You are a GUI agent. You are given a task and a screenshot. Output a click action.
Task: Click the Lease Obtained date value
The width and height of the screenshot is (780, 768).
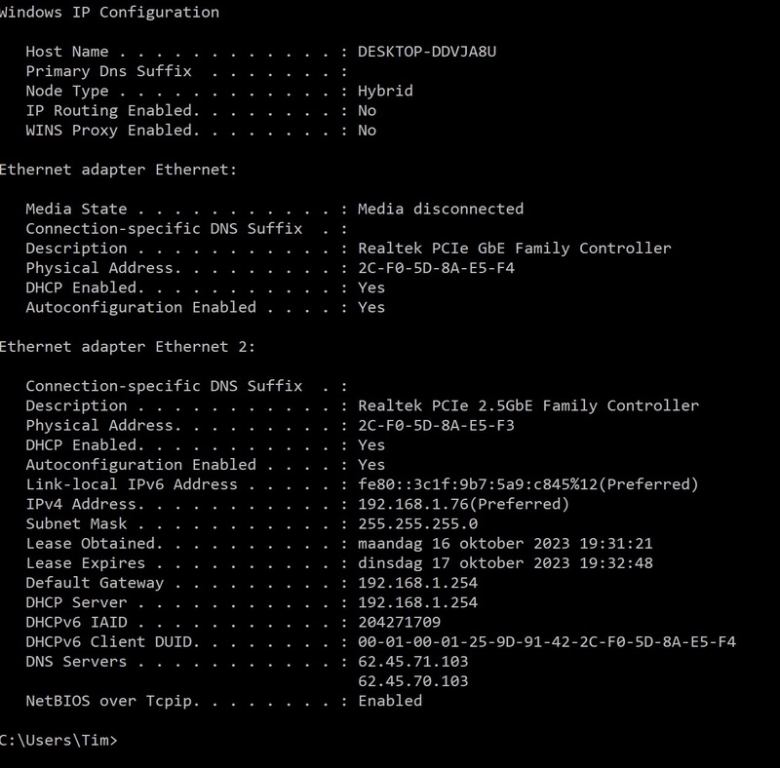[505, 543]
